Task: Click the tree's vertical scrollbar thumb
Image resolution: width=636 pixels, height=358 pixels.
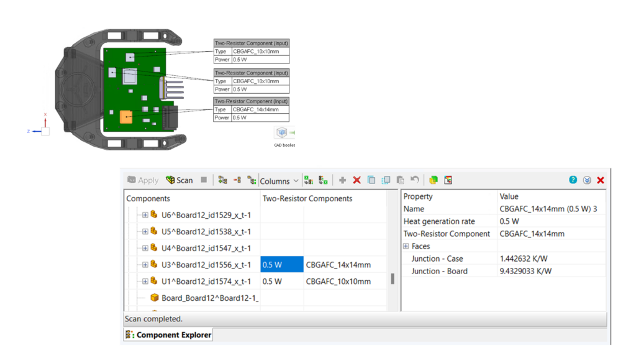Action: pyautogui.click(x=393, y=279)
